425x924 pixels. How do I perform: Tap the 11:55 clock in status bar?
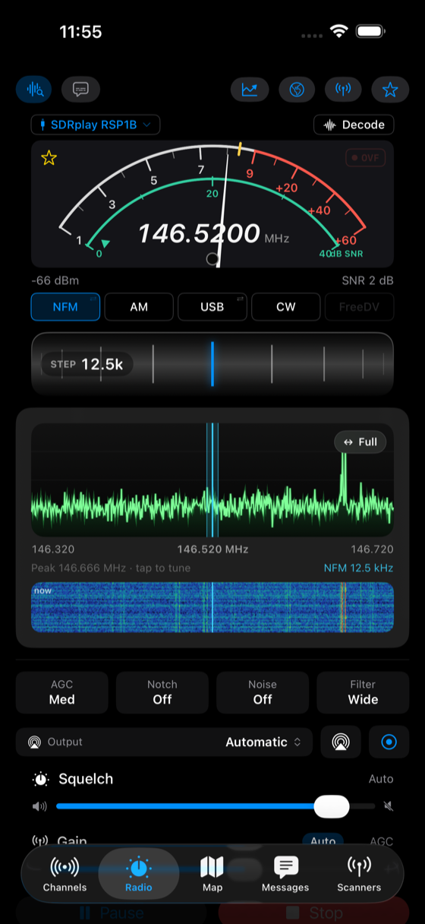coord(80,32)
